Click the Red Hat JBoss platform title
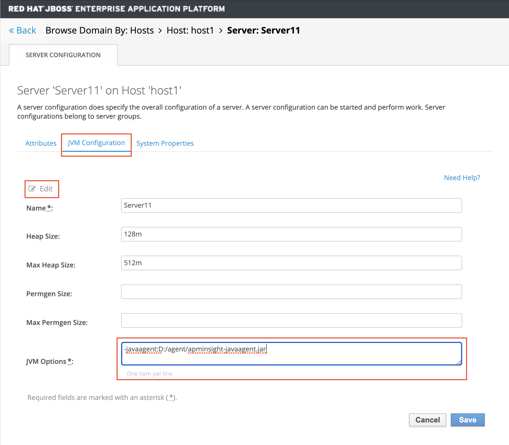This screenshot has height=445, width=509. click(117, 9)
